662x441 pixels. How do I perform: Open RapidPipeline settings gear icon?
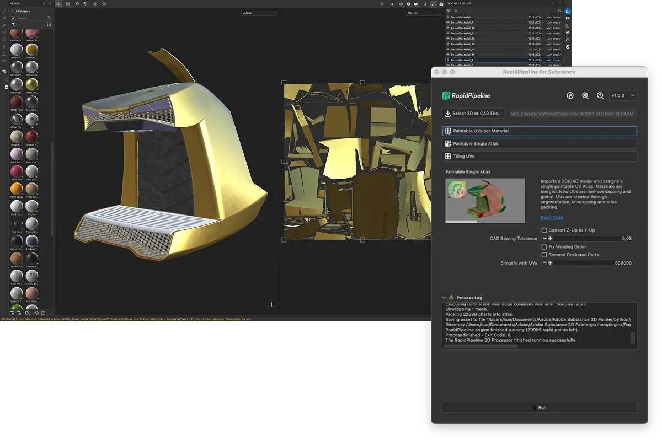[585, 95]
